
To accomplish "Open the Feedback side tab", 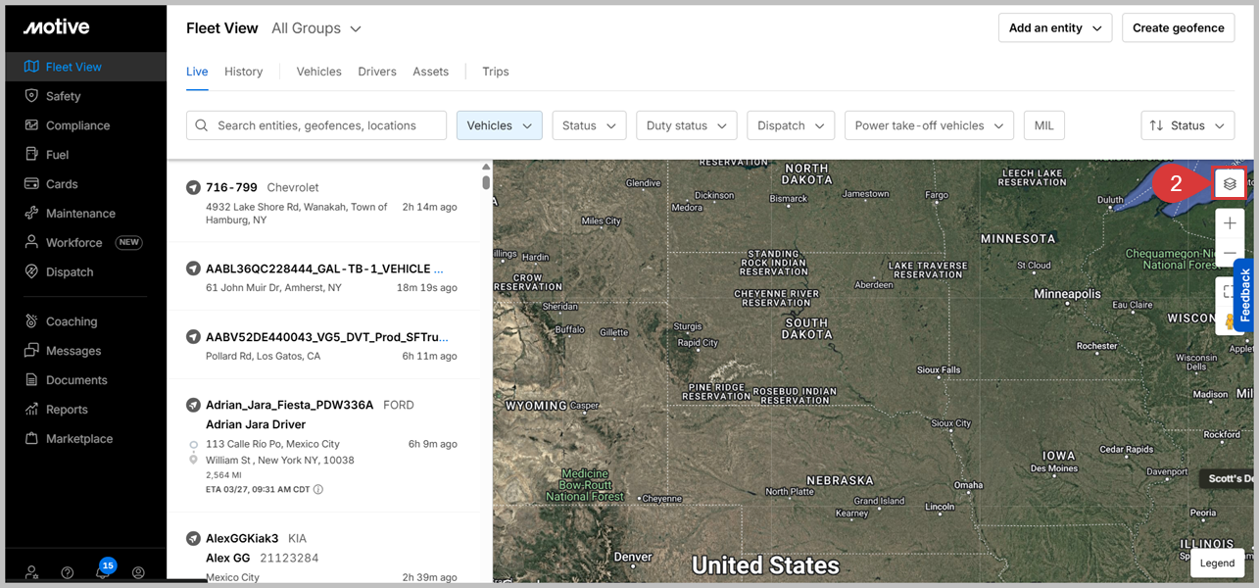I will pyautogui.click(x=1245, y=295).
